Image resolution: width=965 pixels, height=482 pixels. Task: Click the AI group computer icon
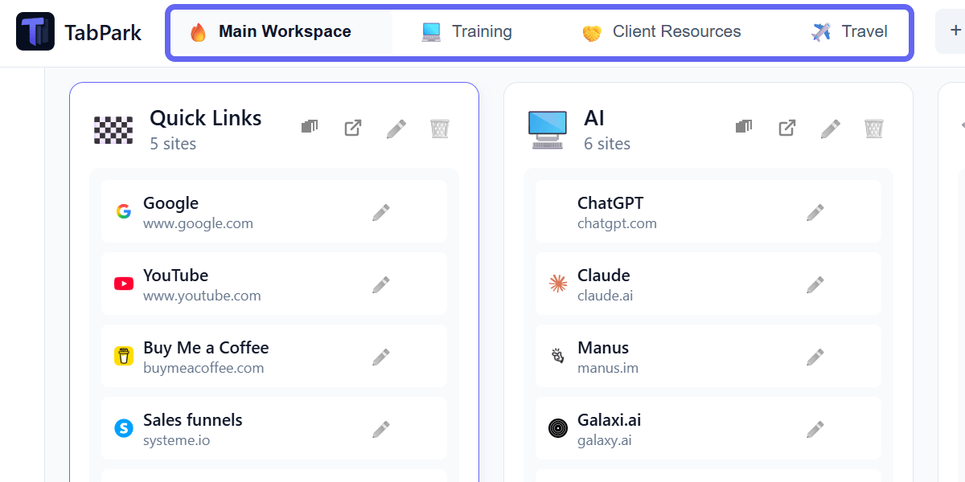click(548, 129)
